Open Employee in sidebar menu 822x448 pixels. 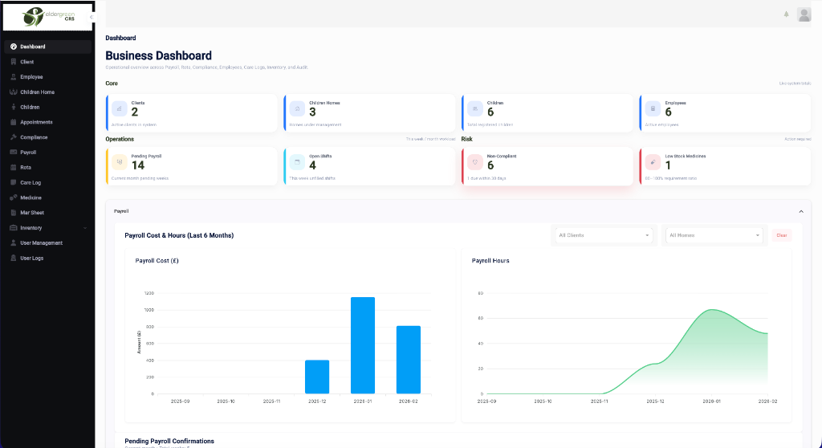(47, 77)
